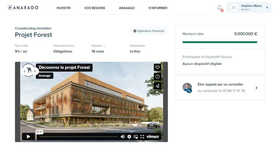Click the Vimeo logo
The width and height of the screenshot is (278, 148).
point(153,137)
